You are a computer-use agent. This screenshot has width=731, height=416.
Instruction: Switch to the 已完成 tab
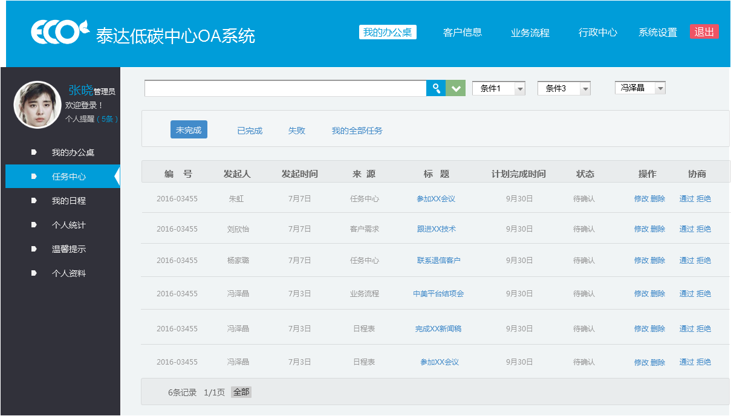pos(250,129)
